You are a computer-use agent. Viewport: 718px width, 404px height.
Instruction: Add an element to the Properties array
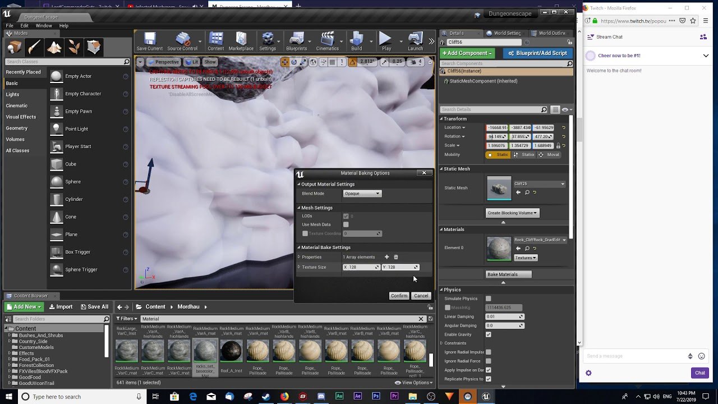[x=386, y=257]
